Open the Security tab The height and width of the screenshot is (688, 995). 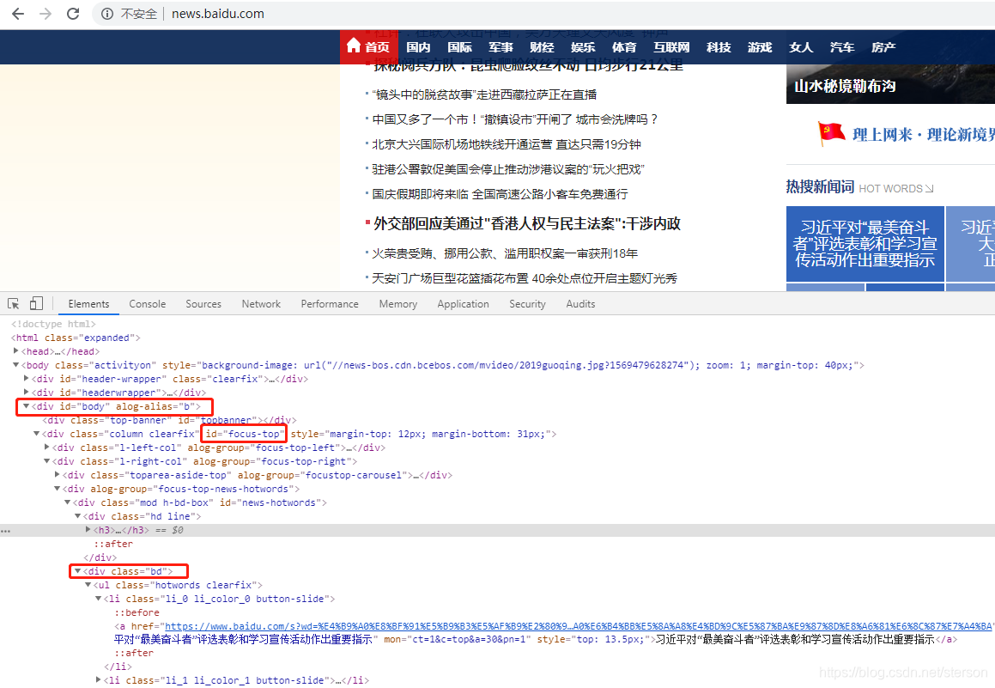pyautogui.click(x=527, y=304)
